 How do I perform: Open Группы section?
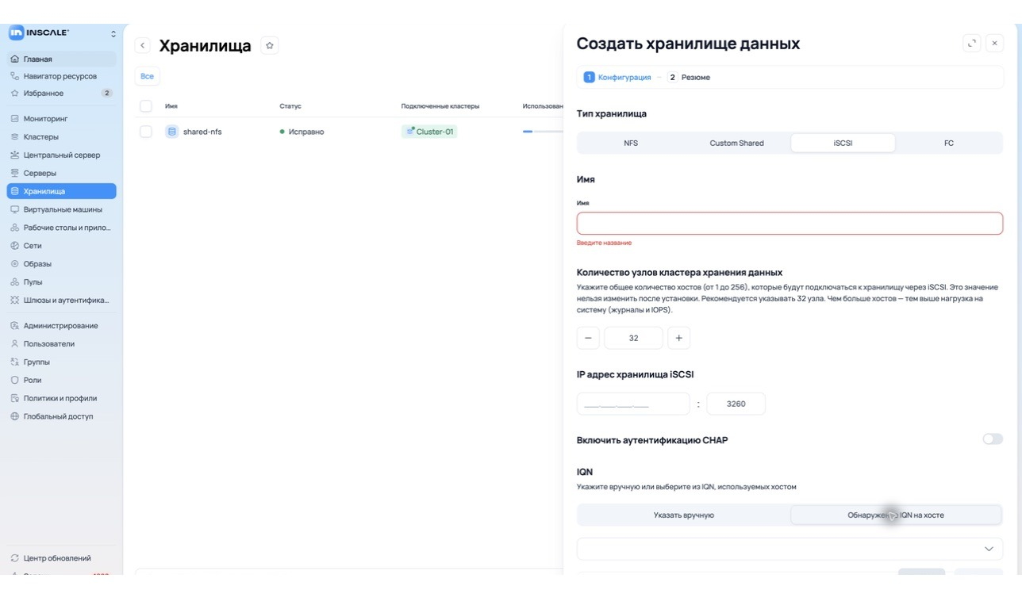click(x=61, y=362)
